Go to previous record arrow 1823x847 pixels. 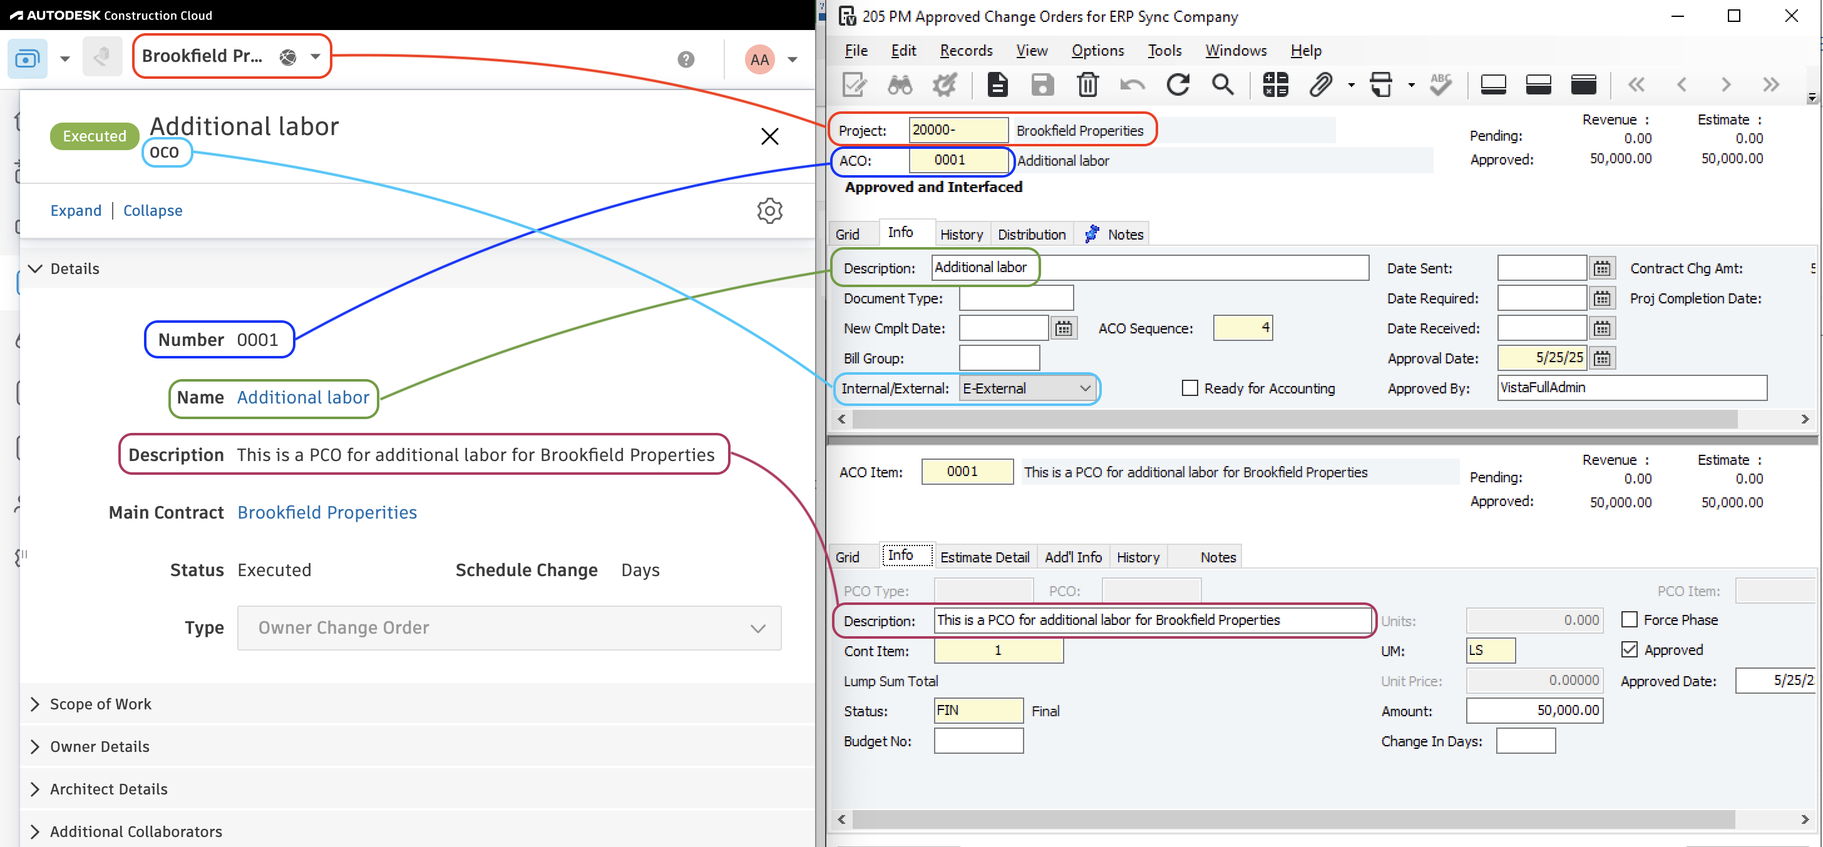coord(1682,85)
